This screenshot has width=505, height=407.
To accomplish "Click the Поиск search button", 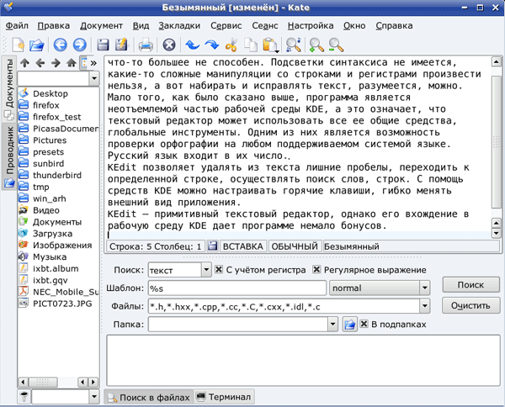I will pyautogui.click(x=470, y=285).
